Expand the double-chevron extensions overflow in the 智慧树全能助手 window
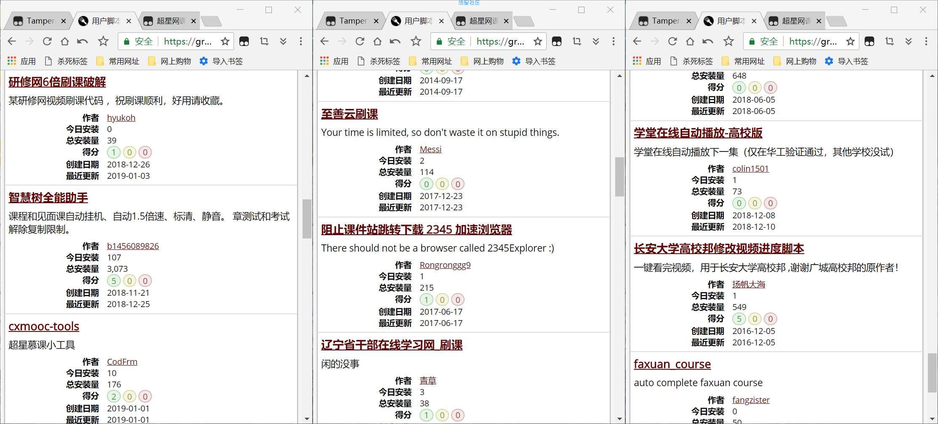Screen dimensions: 938x424 tap(283, 41)
